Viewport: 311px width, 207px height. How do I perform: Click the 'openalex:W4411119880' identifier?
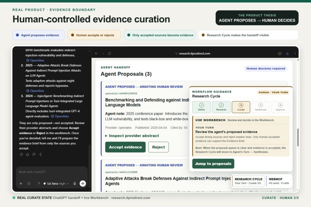coord(121,172)
